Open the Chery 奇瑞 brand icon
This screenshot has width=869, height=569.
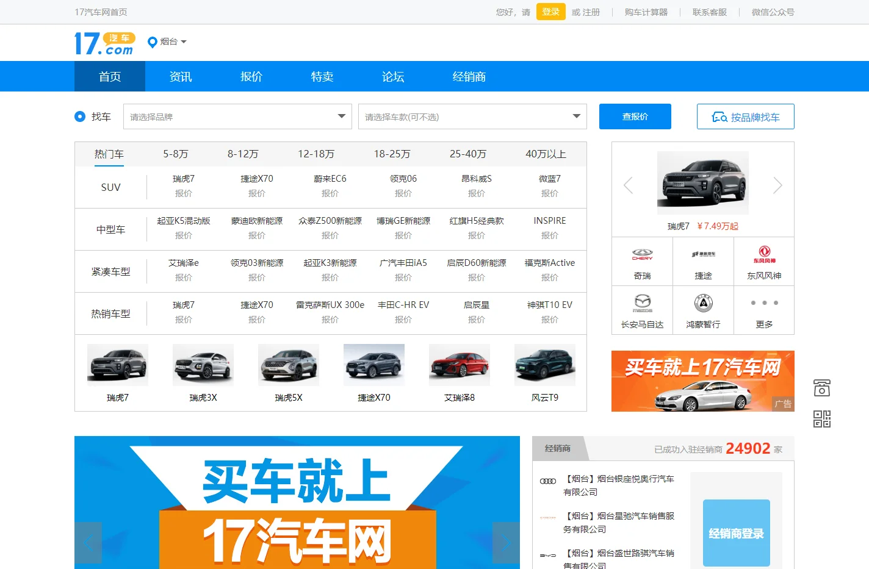(642, 254)
